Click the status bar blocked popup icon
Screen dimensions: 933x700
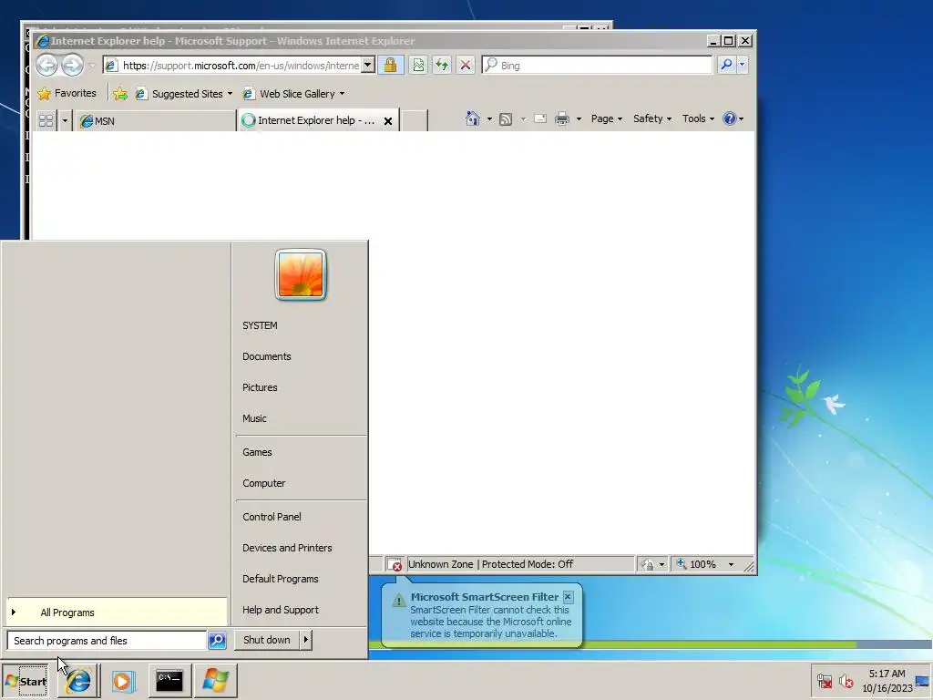coord(395,564)
